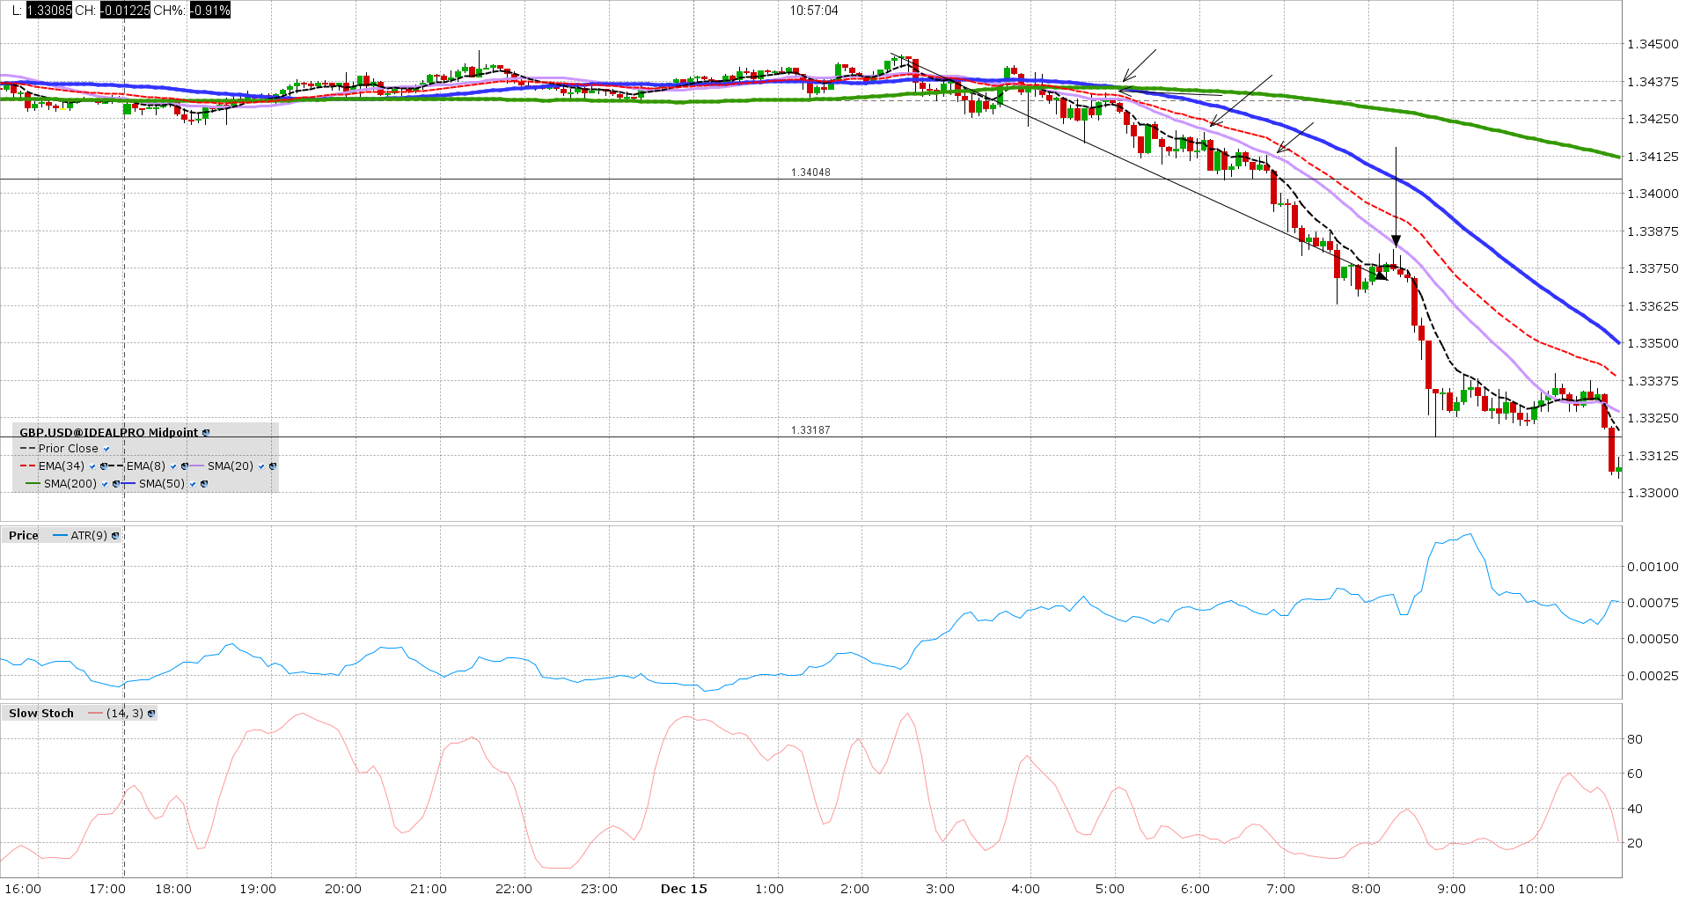Toggle EMA(8) visibility checkbox
The height and width of the screenshot is (902, 1686).
tap(173, 466)
